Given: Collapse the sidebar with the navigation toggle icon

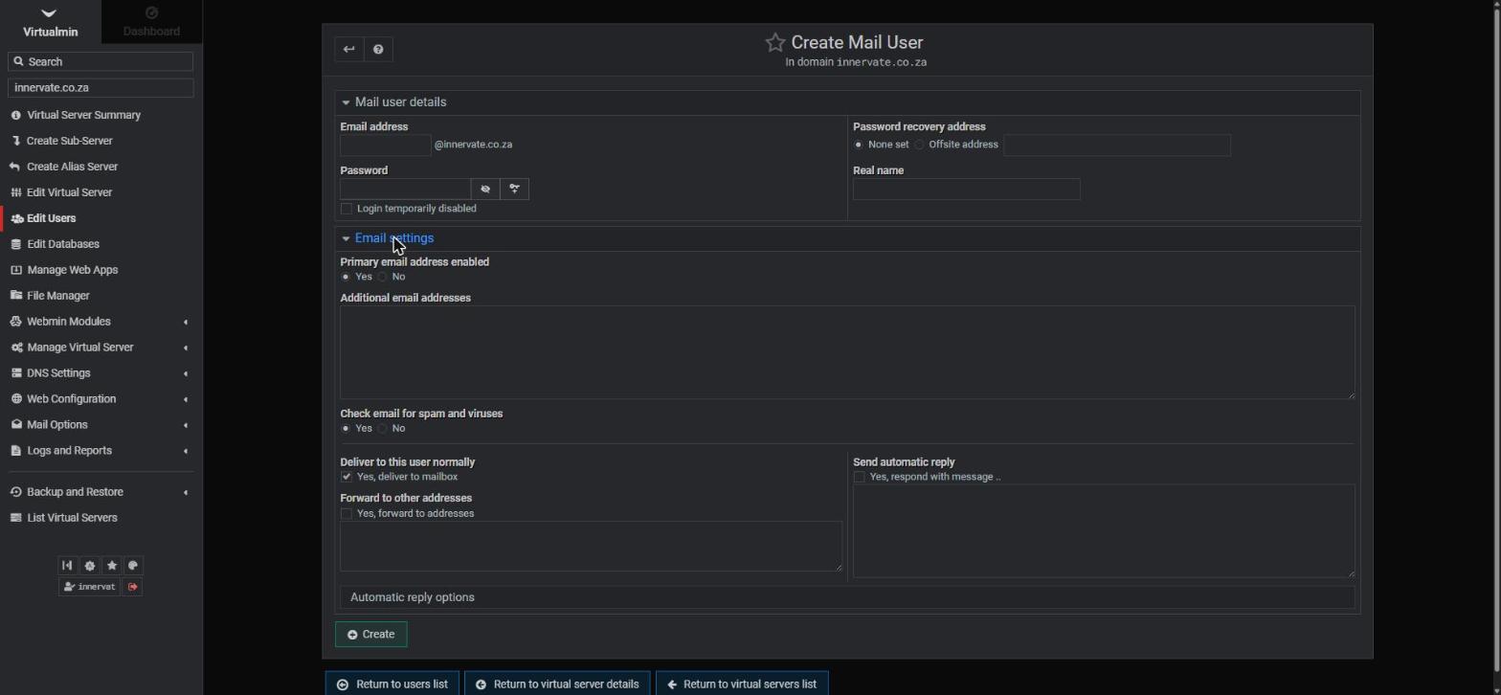Looking at the screenshot, I should click(x=67, y=565).
